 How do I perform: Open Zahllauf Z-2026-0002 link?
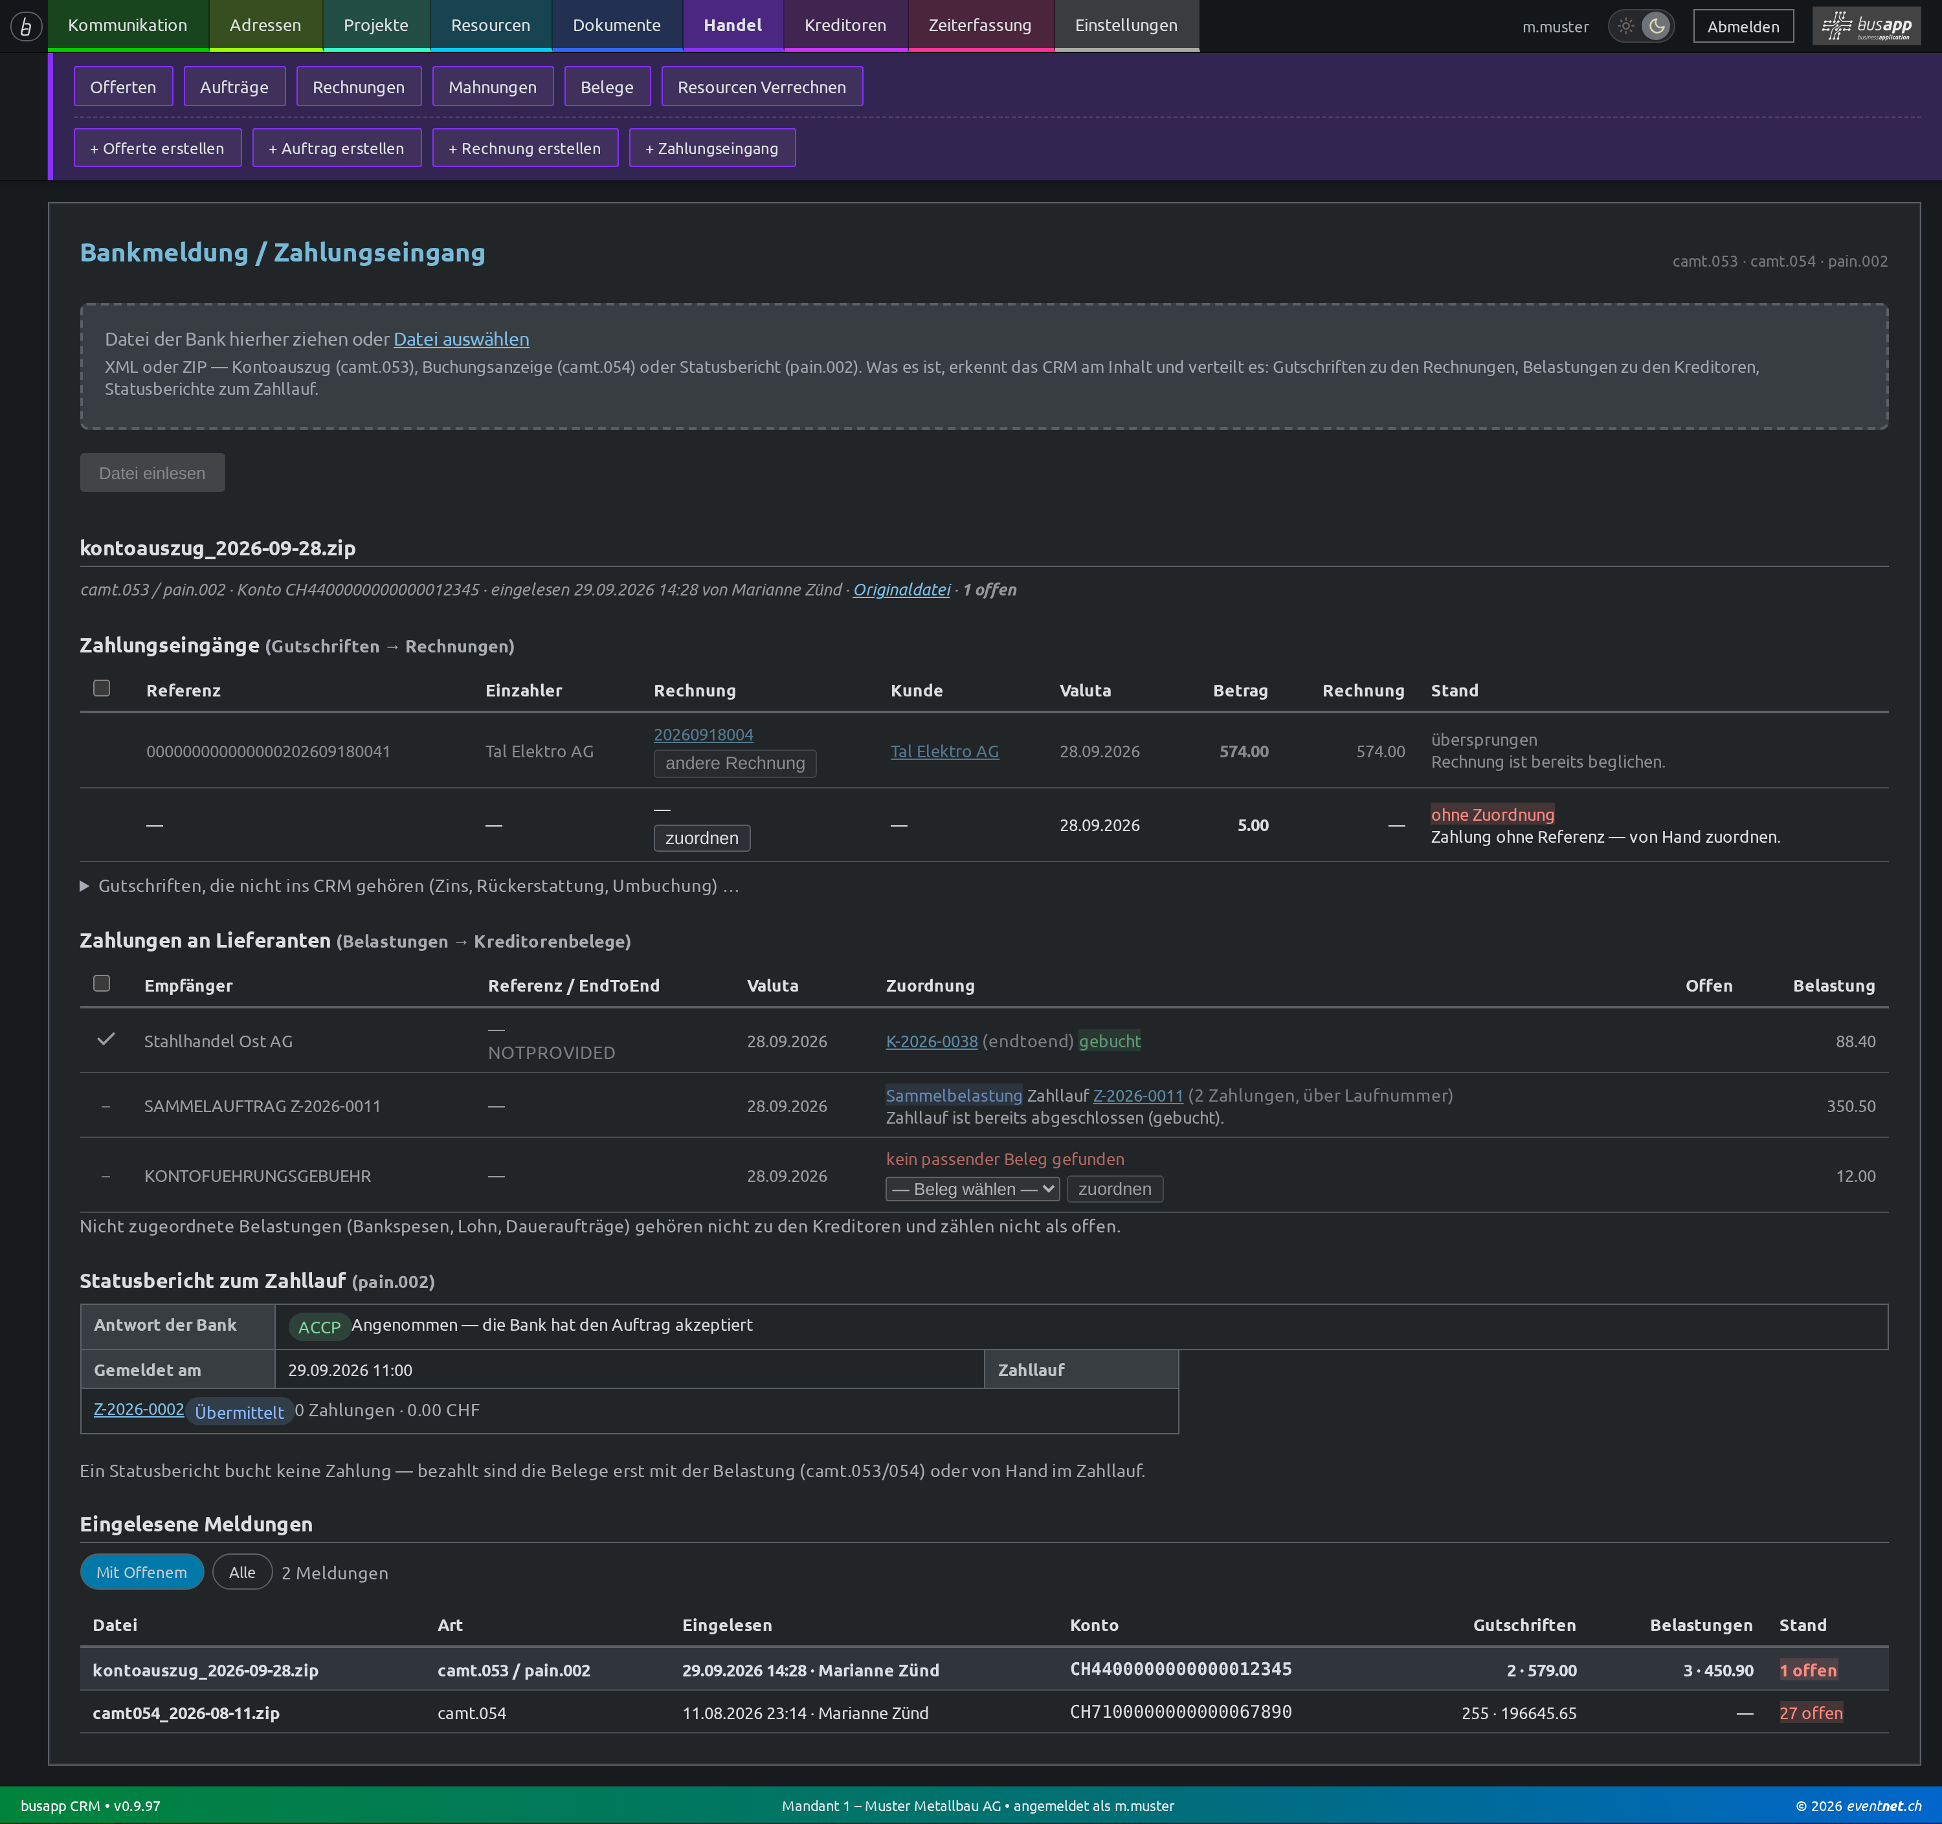tap(139, 1409)
